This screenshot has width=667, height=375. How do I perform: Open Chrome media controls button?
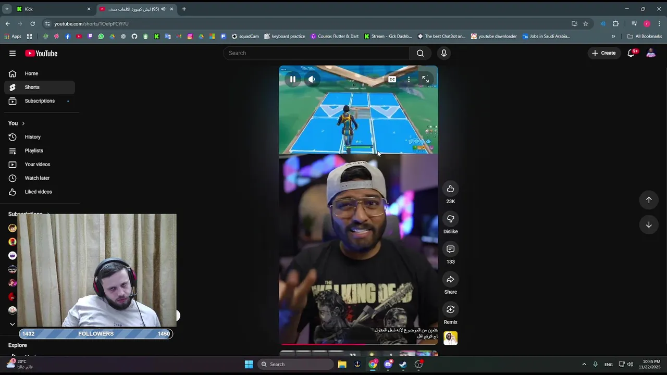634,23
